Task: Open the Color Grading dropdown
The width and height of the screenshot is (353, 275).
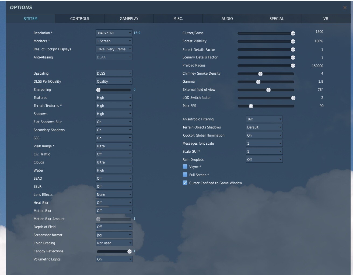Action: (x=114, y=243)
